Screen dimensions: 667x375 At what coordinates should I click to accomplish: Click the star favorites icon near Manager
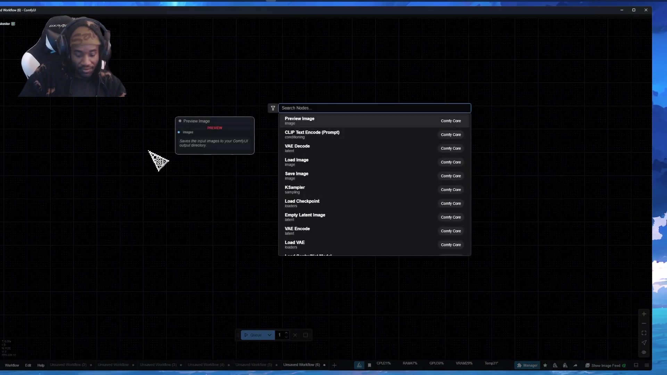click(x=545, y=365)
